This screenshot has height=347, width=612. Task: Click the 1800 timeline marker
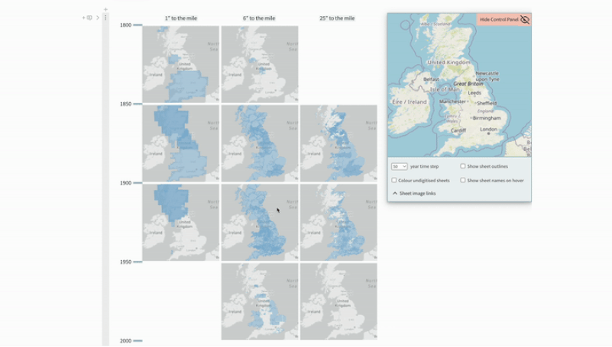click(x=138, y=25)
